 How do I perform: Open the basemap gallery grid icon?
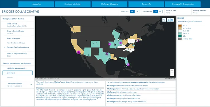[172, 20]
